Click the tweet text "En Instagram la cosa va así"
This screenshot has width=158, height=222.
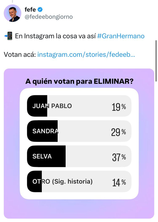point(55,36)
